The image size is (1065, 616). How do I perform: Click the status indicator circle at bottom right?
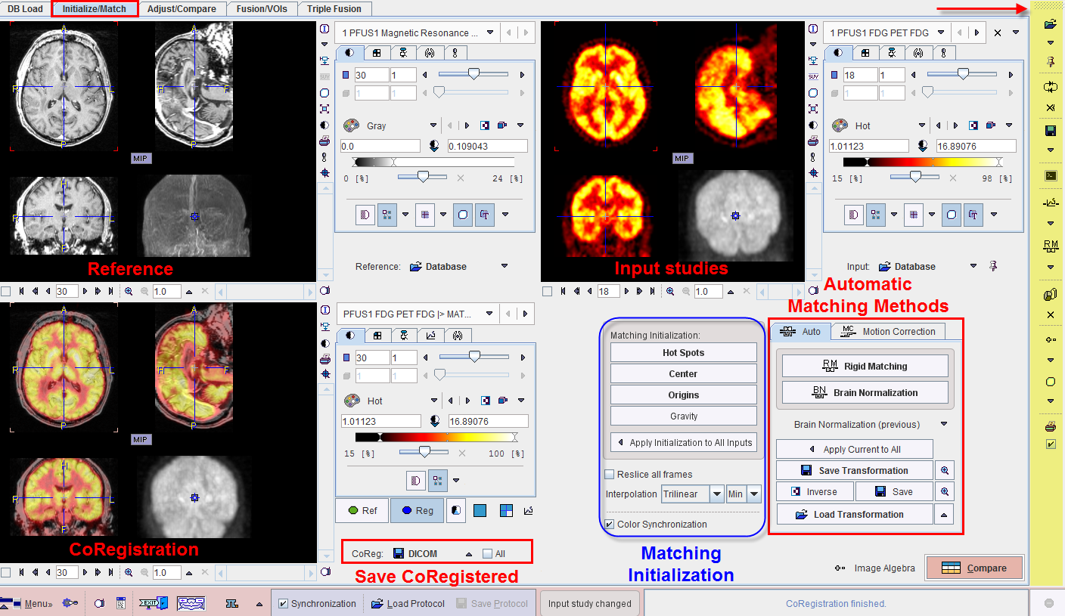click(x=1049, y=603)
